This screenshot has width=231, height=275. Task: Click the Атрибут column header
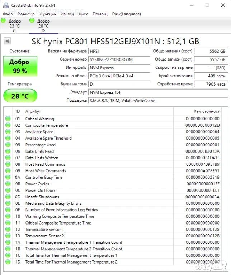point(33,111)
